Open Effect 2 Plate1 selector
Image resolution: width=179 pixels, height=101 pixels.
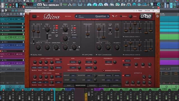128,75
